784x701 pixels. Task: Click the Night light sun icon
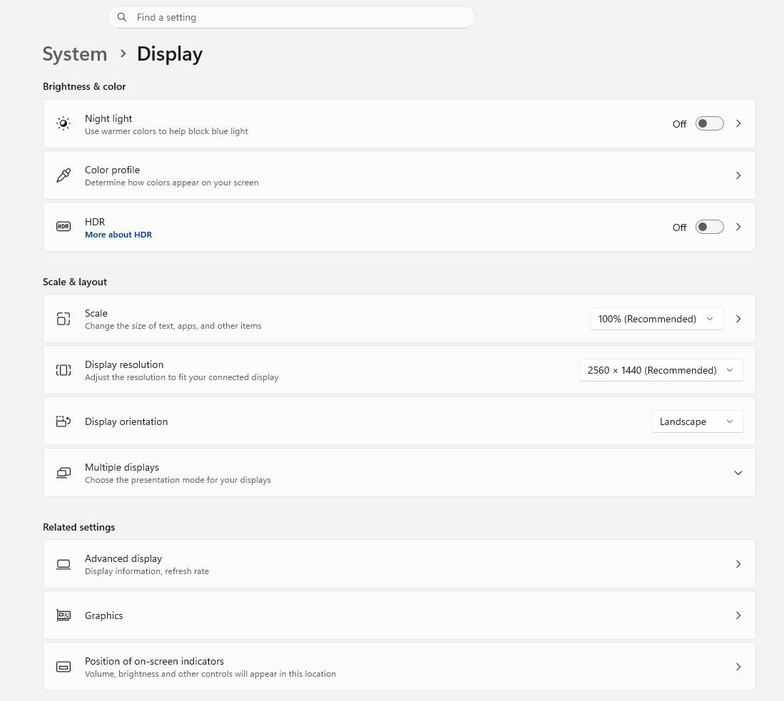[x=63, y=123]
